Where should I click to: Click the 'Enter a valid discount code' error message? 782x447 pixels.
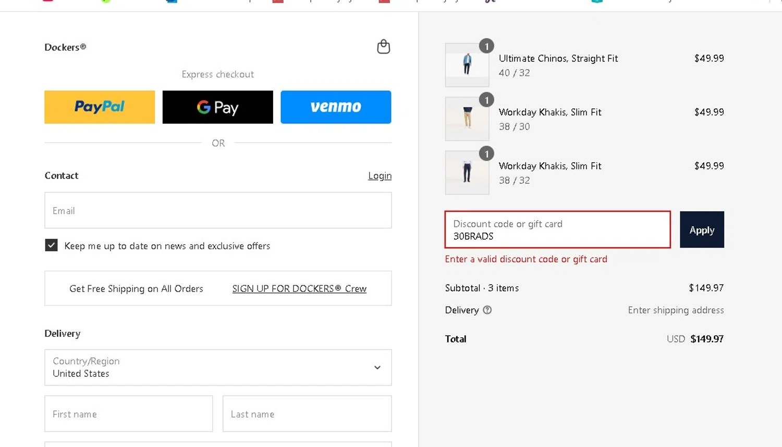526,259
